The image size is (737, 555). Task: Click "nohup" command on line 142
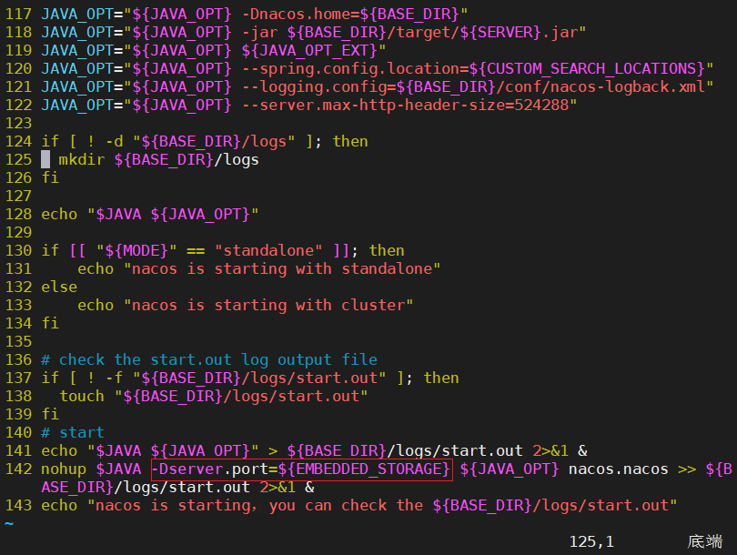tap(64, 469)
